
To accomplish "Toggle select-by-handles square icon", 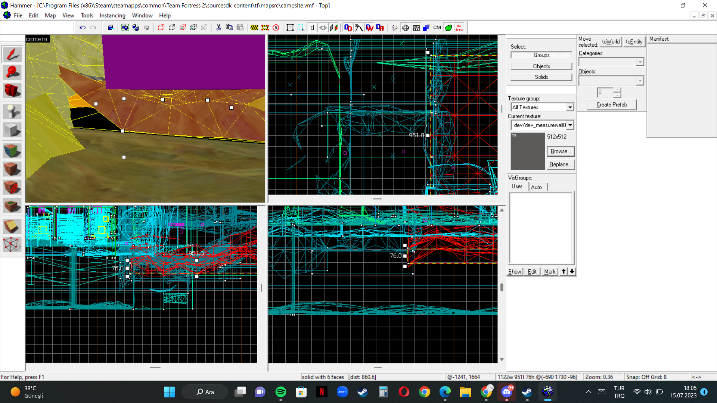I will pos(290,28).
